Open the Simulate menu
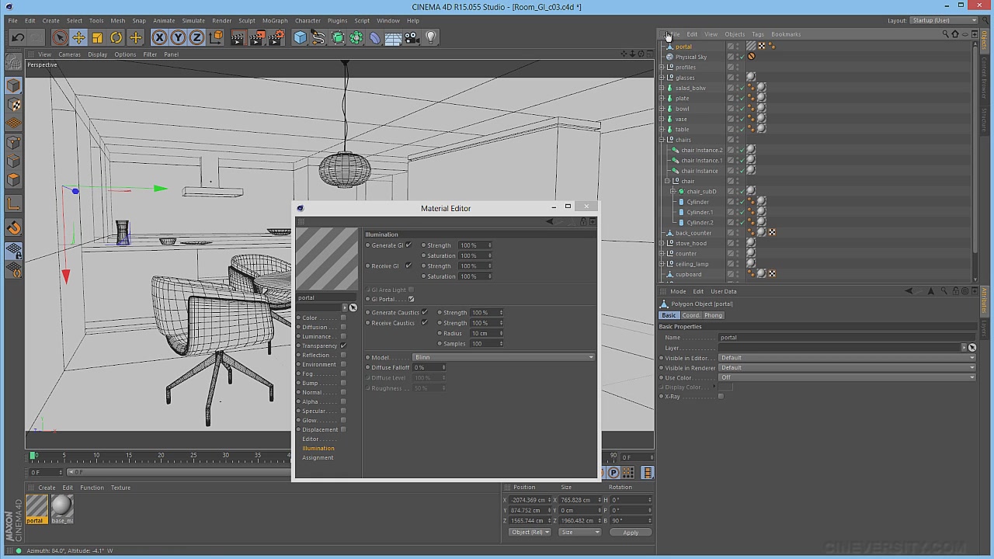The width and height of the screenshot is (994, 559). tap(193, 21)
